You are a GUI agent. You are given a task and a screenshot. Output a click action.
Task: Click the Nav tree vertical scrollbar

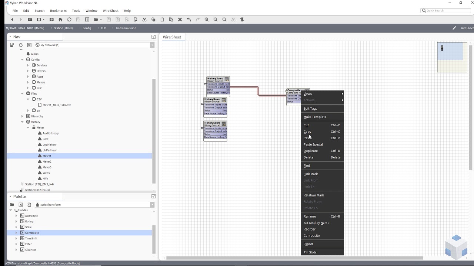click(x=154, y=131)
